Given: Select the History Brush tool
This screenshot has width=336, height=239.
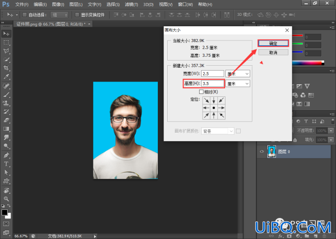Looking at the screenshot, I should click(x=6, y=112).
